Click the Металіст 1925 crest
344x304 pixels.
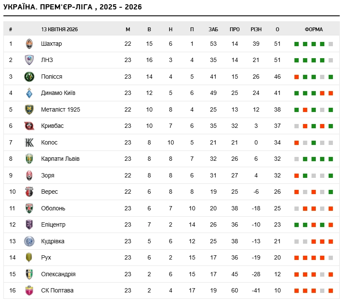[x=29, y=109]
